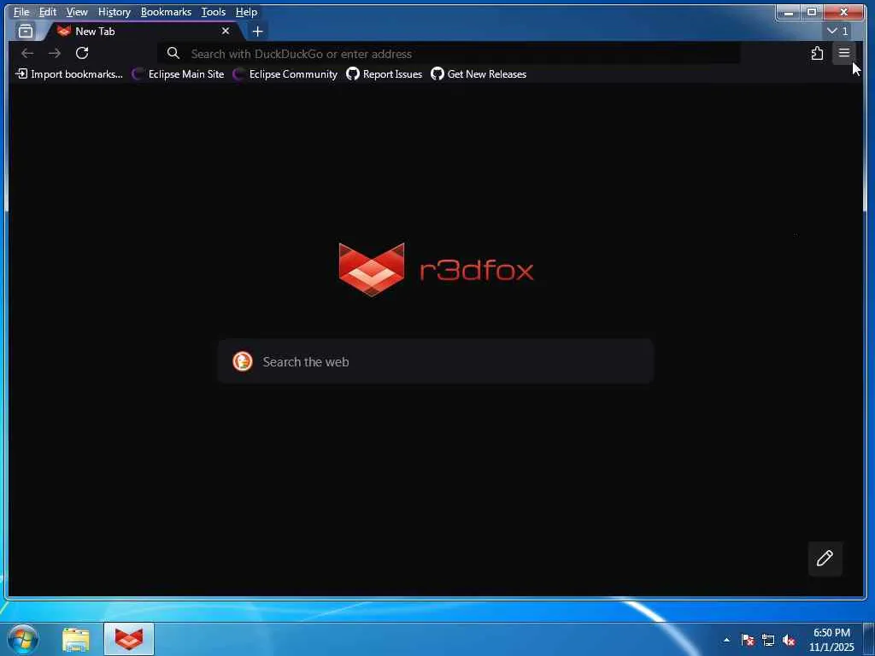Open the Edit menu
Screen dimensions: 875x656
48,12
